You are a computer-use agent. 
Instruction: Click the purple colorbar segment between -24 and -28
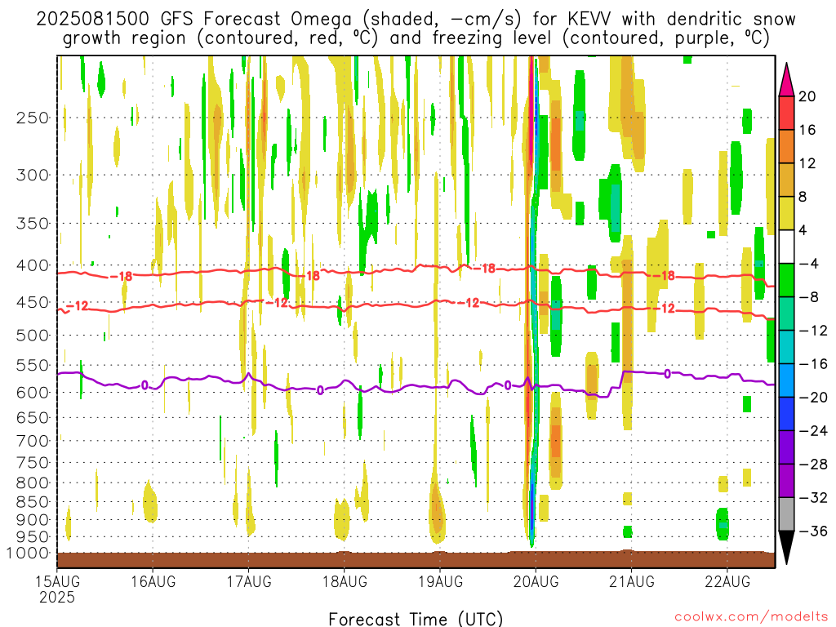coord(786,447)
